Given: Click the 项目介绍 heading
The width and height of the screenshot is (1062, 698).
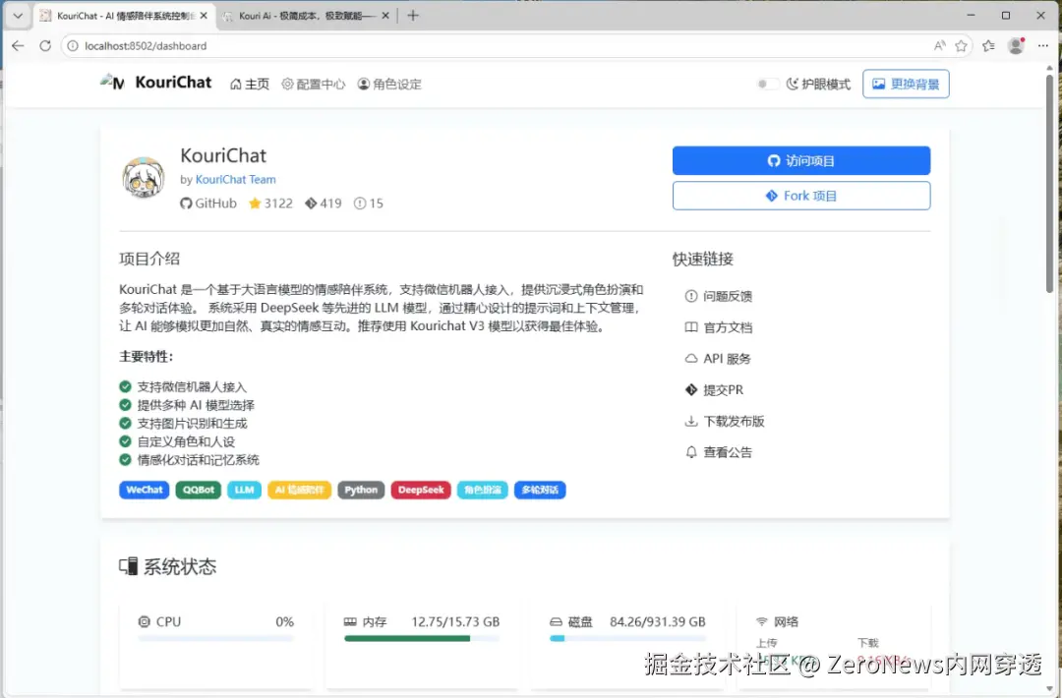Looking at the screenshot, I should click(149, 259).
